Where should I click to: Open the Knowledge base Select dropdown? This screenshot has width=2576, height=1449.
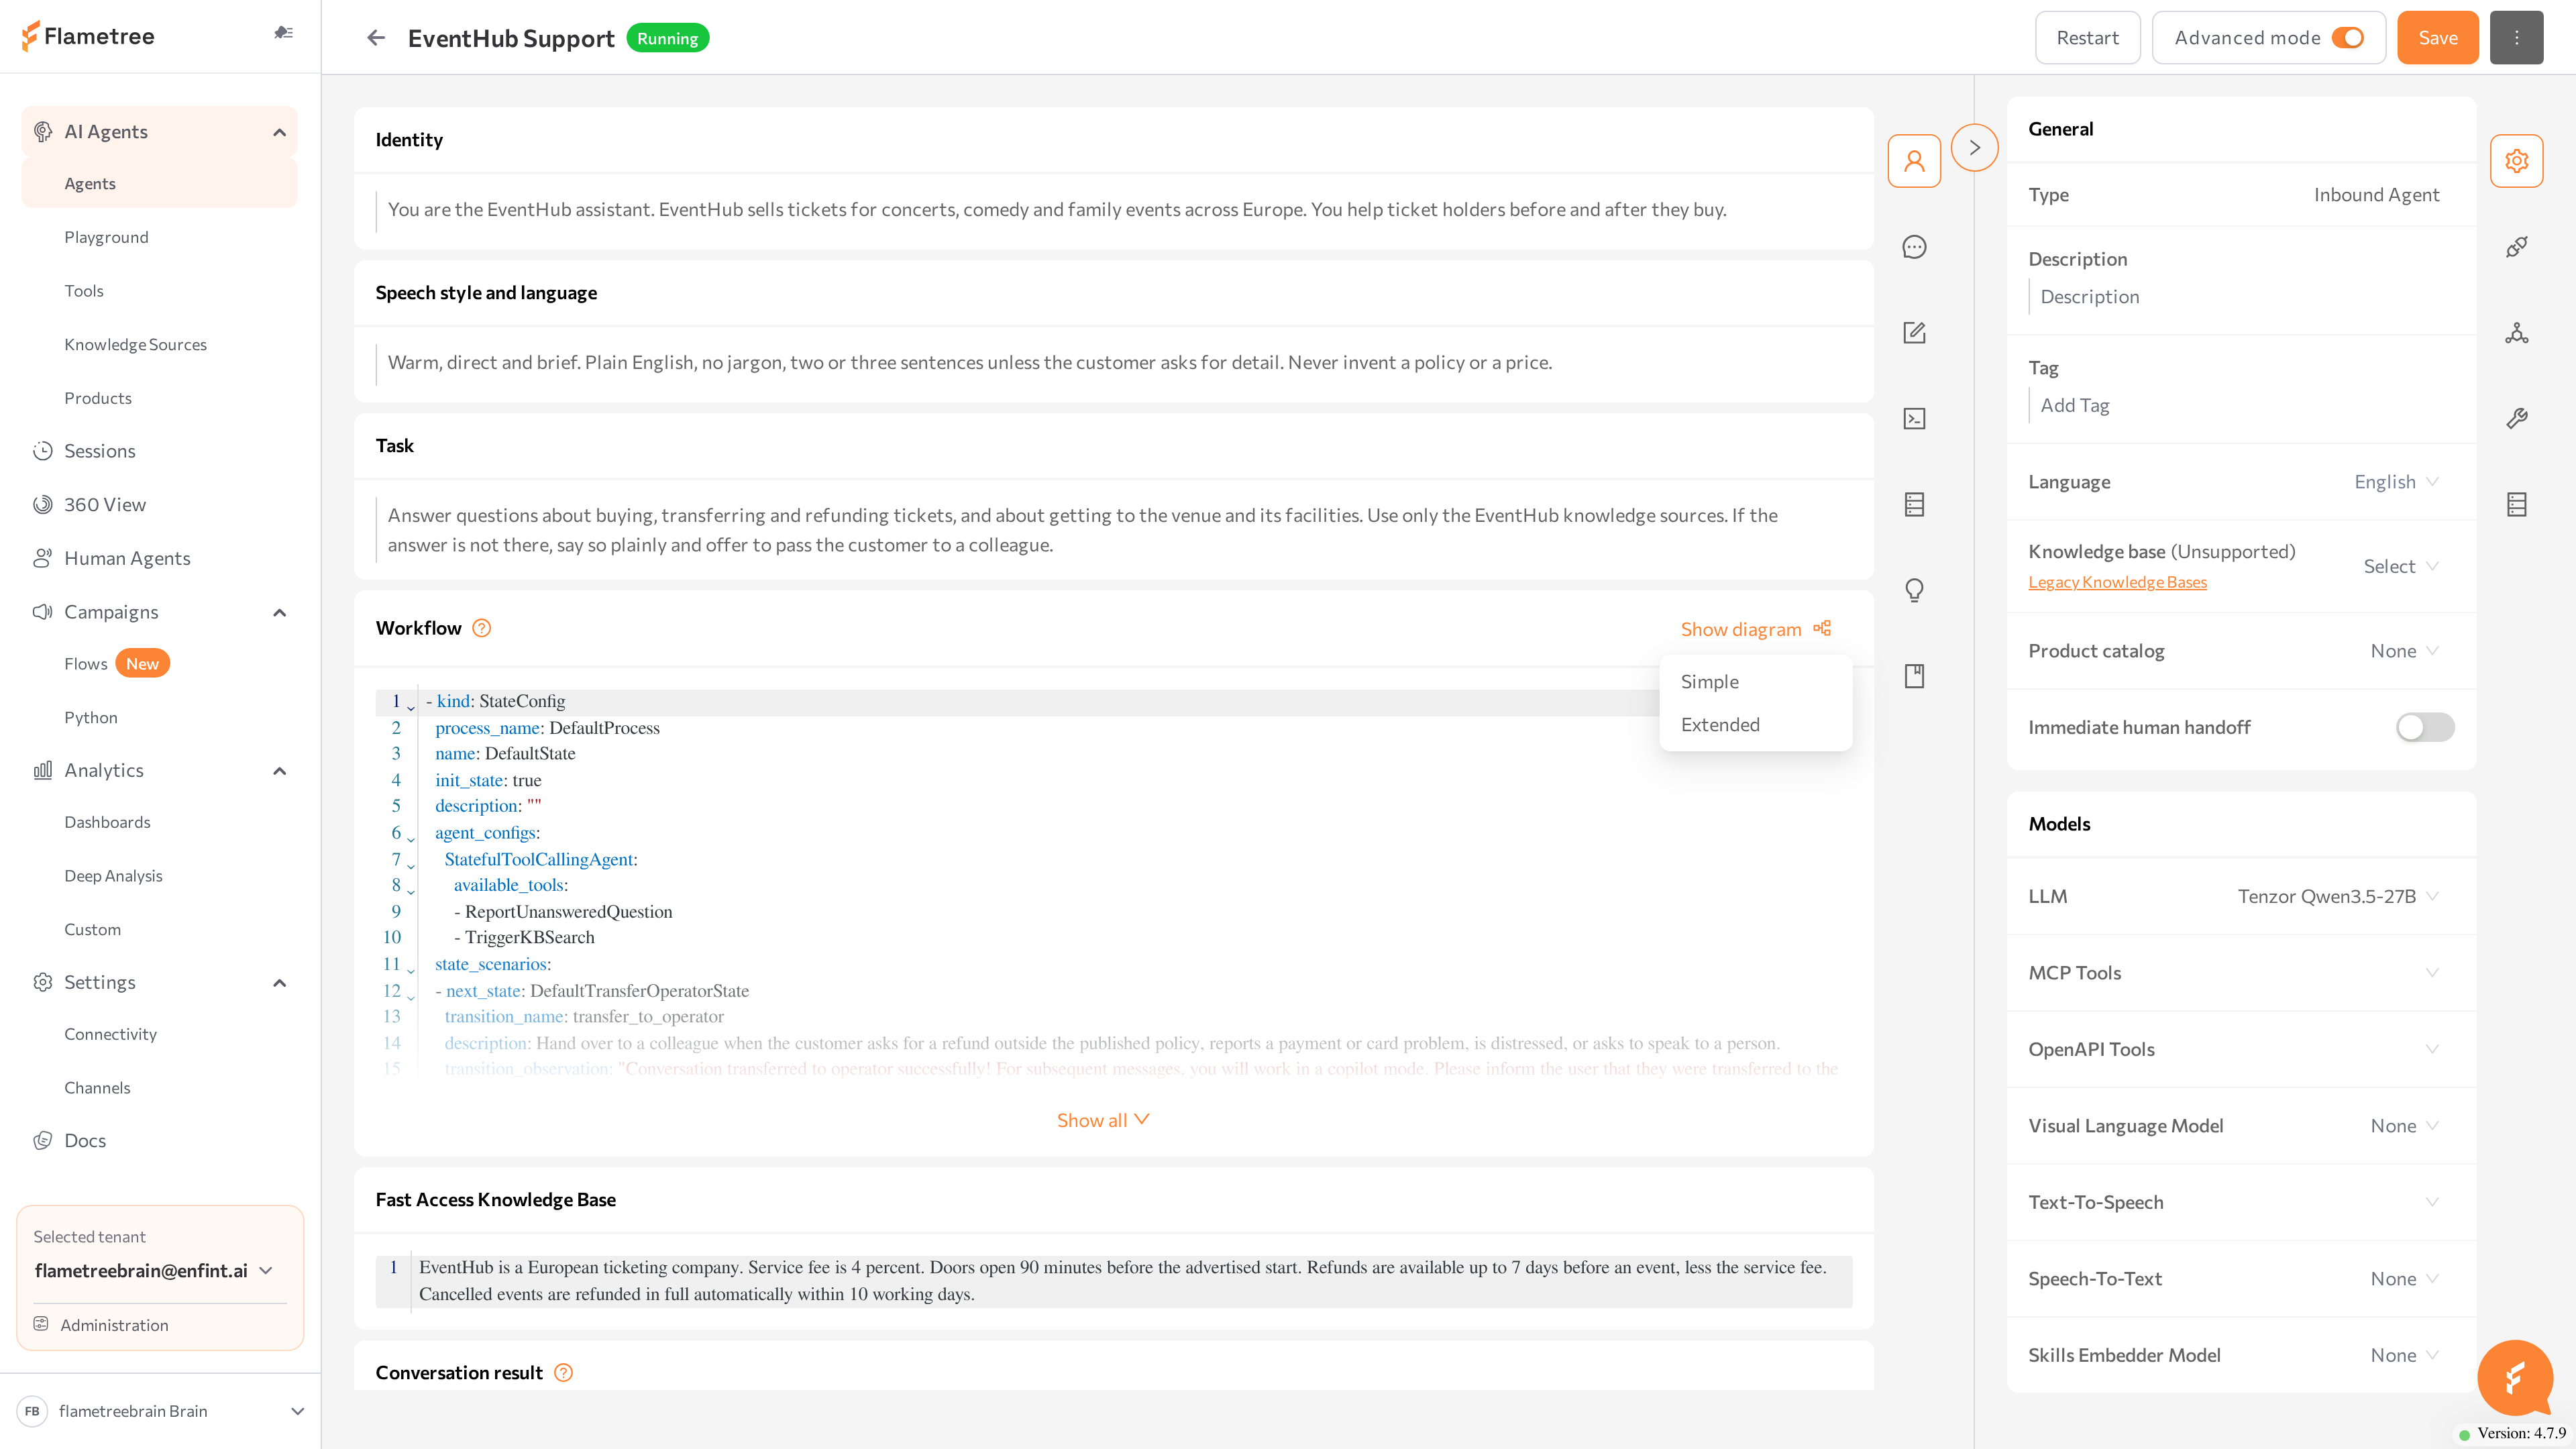tap(2401, 566)
